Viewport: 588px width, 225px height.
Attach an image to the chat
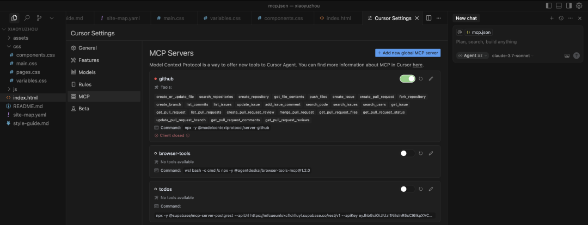tap(567, 55)
